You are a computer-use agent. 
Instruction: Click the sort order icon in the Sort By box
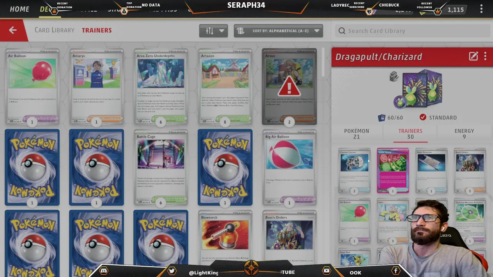click(x=241, y=31)
